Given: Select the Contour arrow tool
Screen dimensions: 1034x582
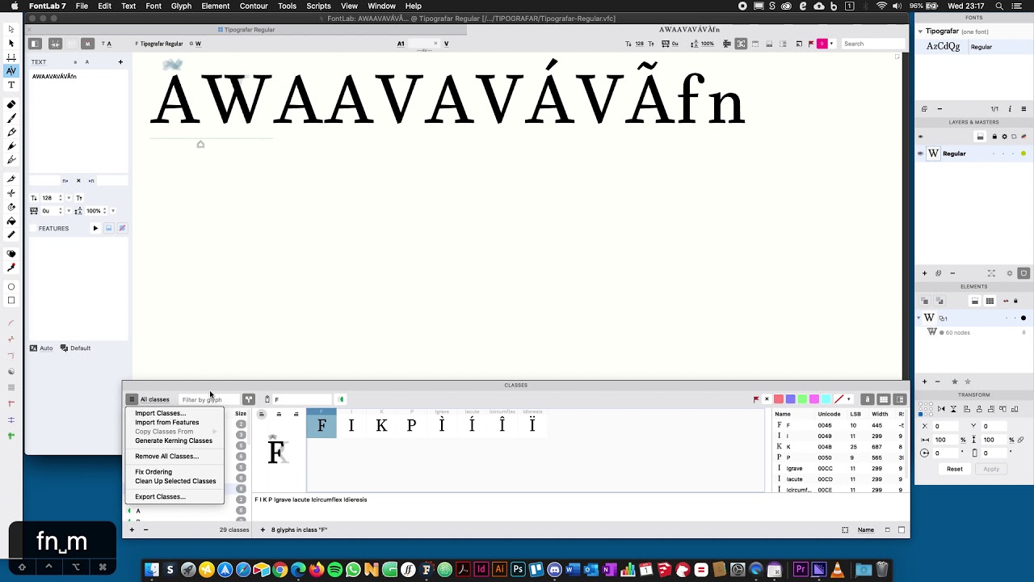Looking at the screenshot, I should tap(11, 29).
